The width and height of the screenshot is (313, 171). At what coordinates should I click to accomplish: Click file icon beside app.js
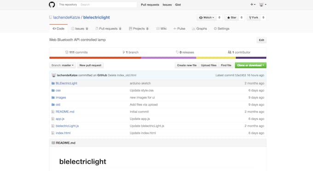coord(53,119)
